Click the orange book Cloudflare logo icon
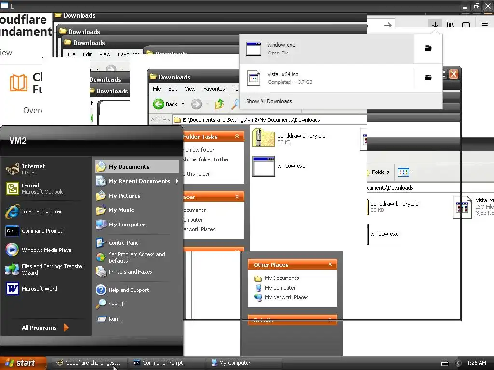Viewport: 494px width, 370px height. click(x=18, y=82)
